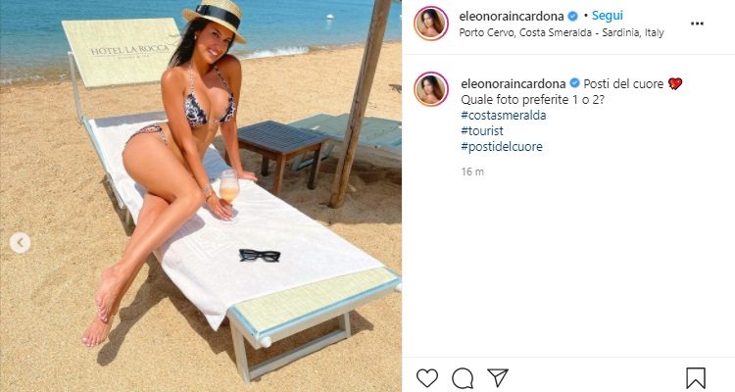Open eleonoraincardona username in caption
The width and height of the screenshot is (735, 392).
click(514, 84)
